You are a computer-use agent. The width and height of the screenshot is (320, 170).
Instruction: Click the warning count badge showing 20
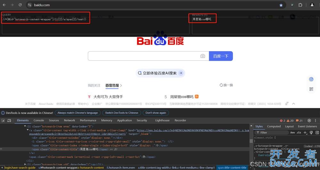290,120
